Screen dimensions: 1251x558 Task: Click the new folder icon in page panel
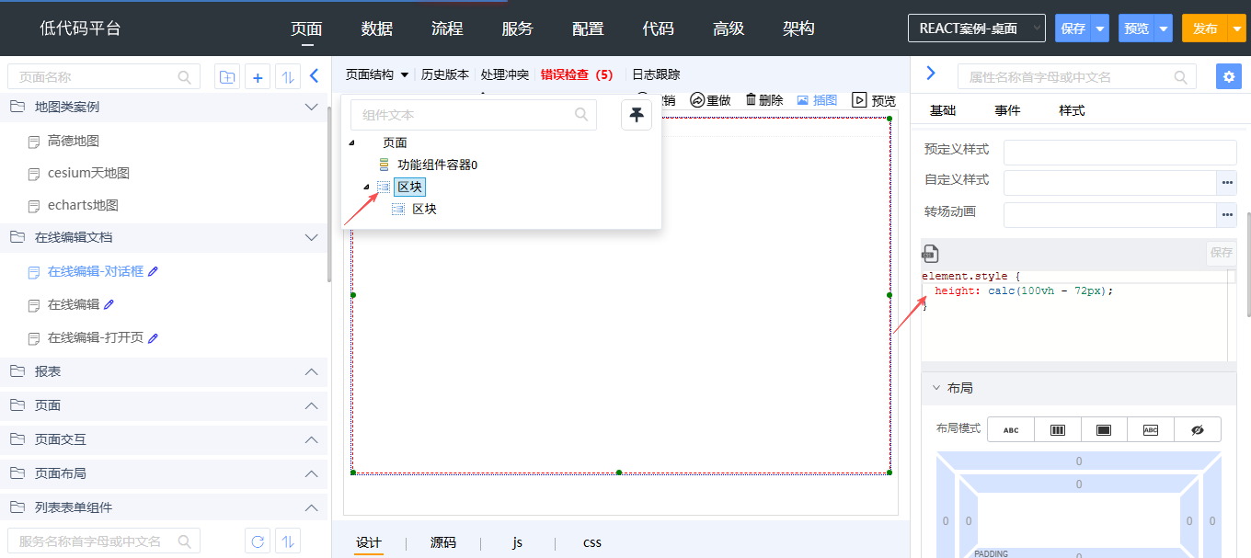pos(226,77)
